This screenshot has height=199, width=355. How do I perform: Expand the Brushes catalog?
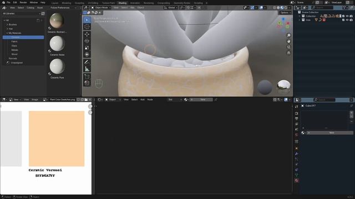[x=7, y=24]
